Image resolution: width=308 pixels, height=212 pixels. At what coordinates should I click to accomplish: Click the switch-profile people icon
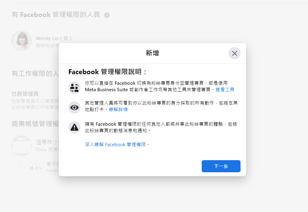(x=74, y=88)
